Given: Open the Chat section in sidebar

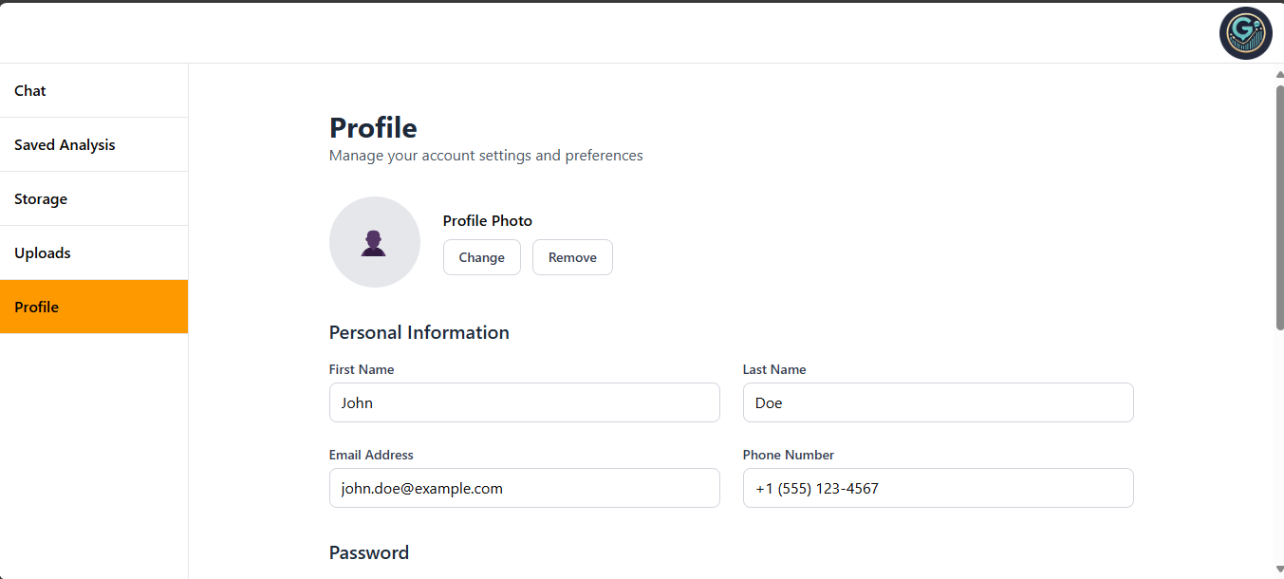Looking at the screenshot, I should coord(94,91).
